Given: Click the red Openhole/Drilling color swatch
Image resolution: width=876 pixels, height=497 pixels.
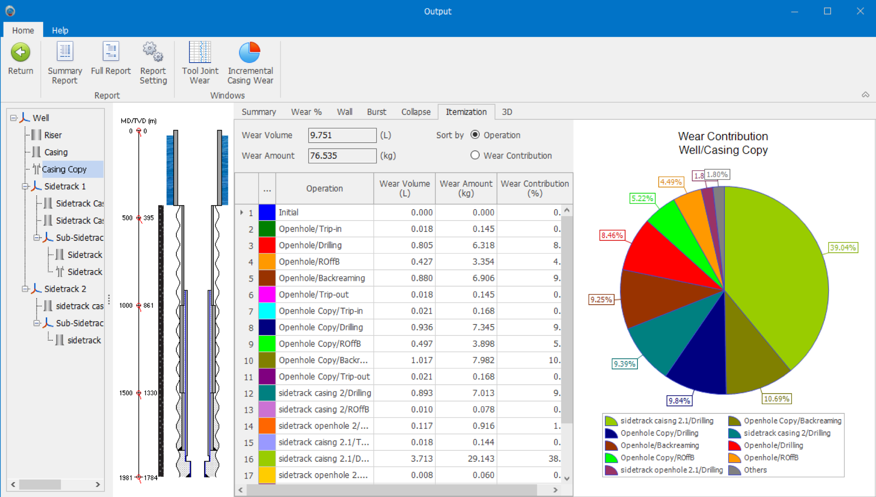Looking at the screenshot, I should click(x=267, y=245).
